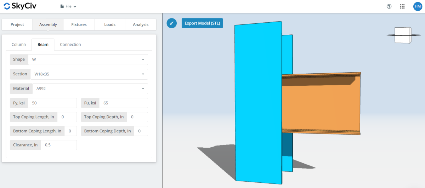Expand the Material A992 dropdown

[x=89, y=89]
